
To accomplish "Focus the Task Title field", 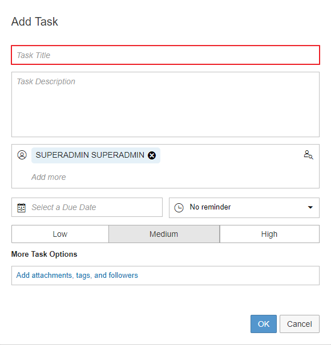I will pyautogui.click(x=165, y=55).
